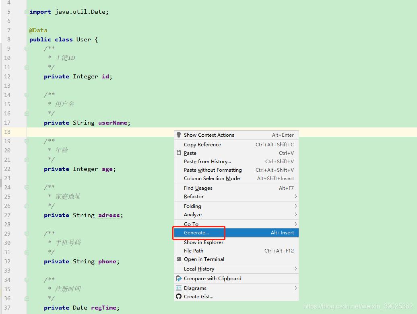417x314 pixels.
Task: Choose Copy Reference in context menu
Action: (x=202, y=144)
